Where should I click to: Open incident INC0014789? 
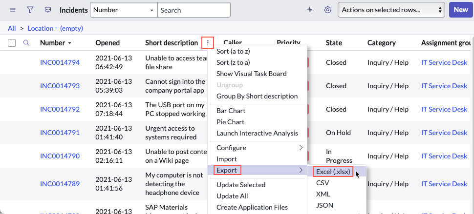click(x=60, y=184)
